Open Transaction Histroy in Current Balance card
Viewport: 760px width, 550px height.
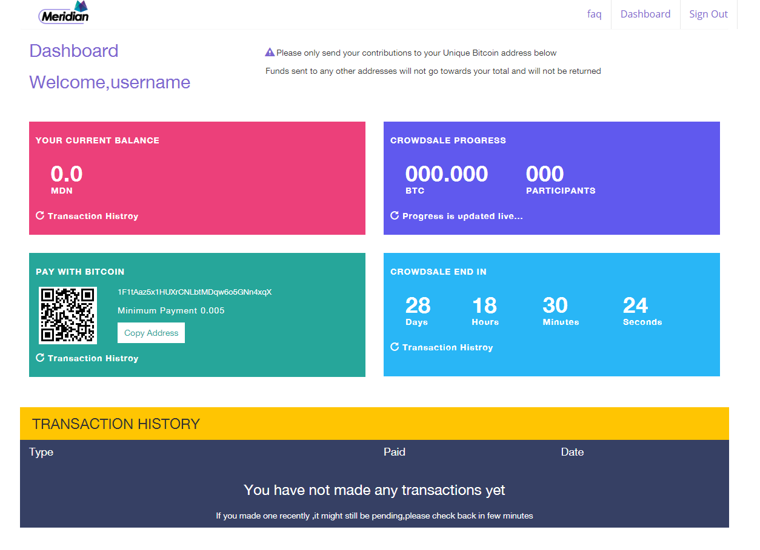(93, 216)
